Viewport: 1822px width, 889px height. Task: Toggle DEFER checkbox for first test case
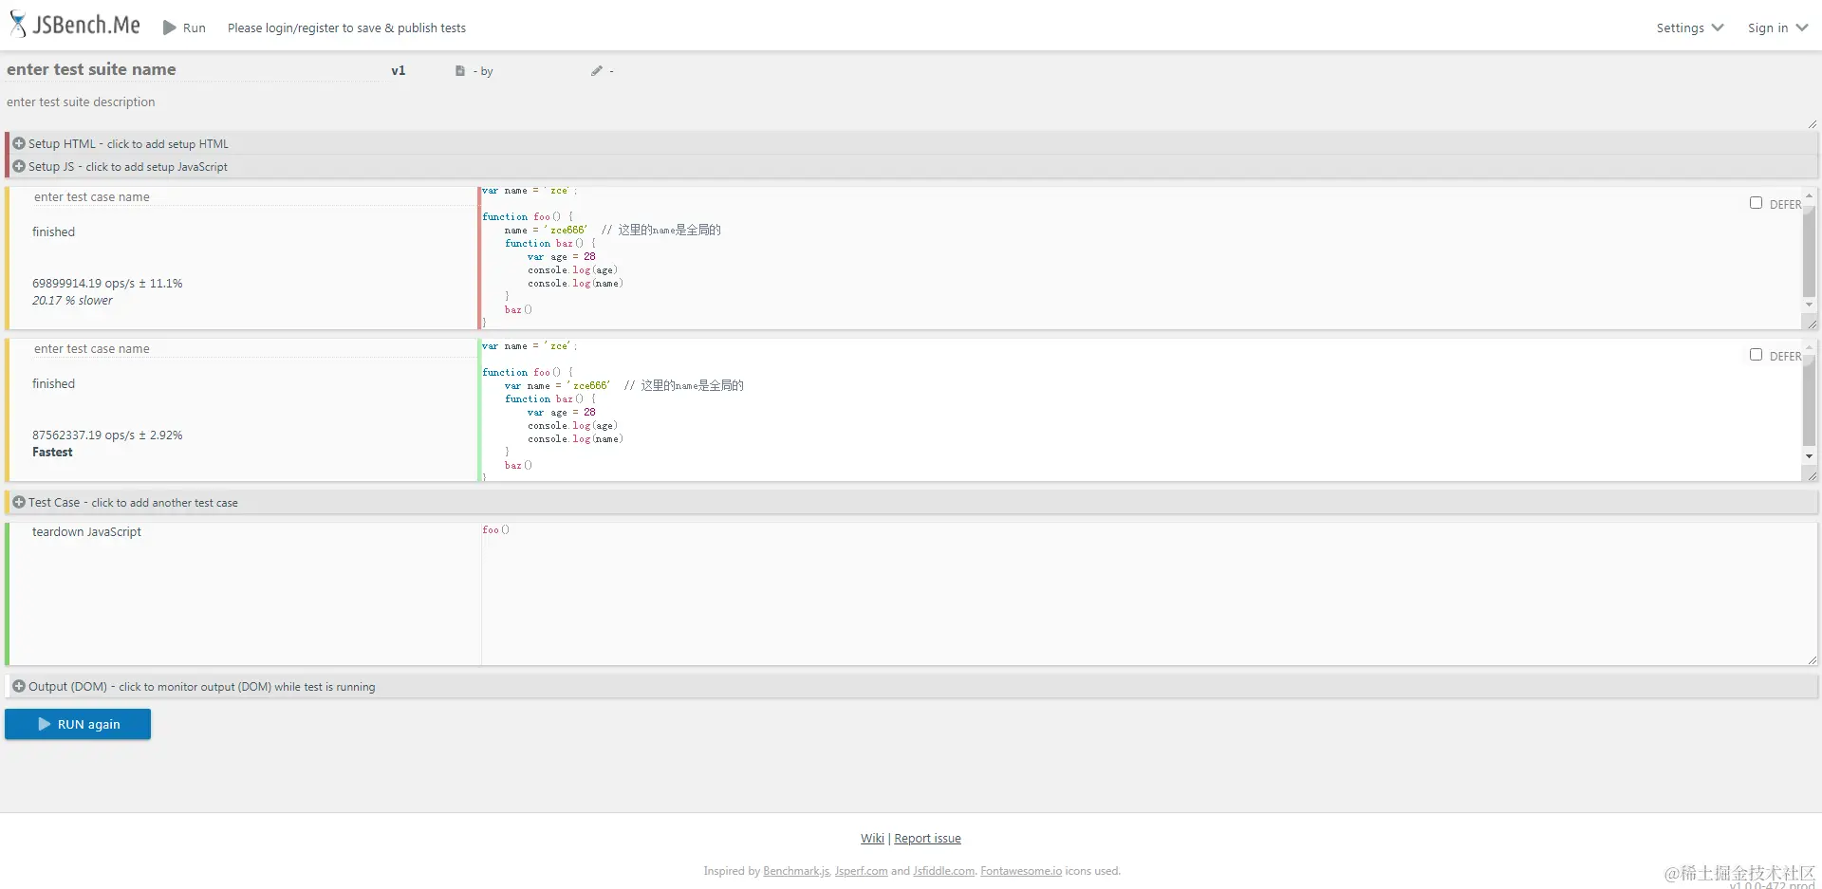[x=1756, y=203]
